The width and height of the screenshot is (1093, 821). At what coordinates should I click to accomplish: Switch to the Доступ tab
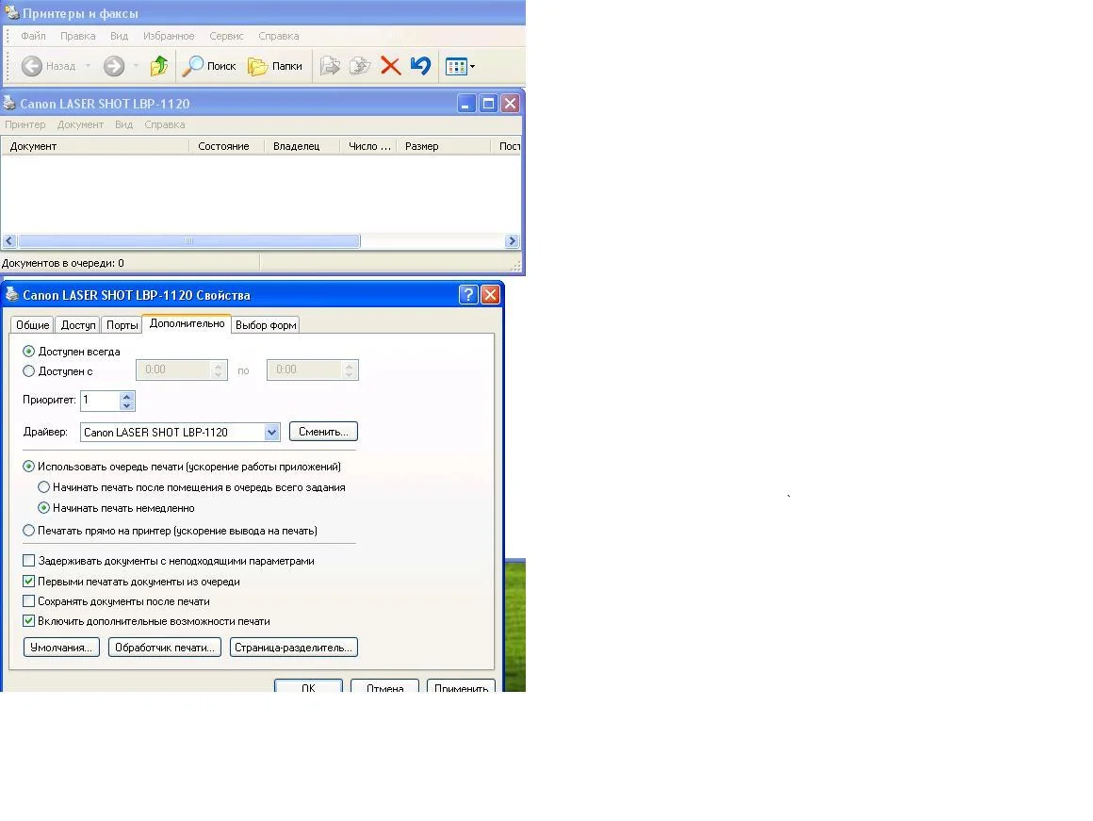78,325
